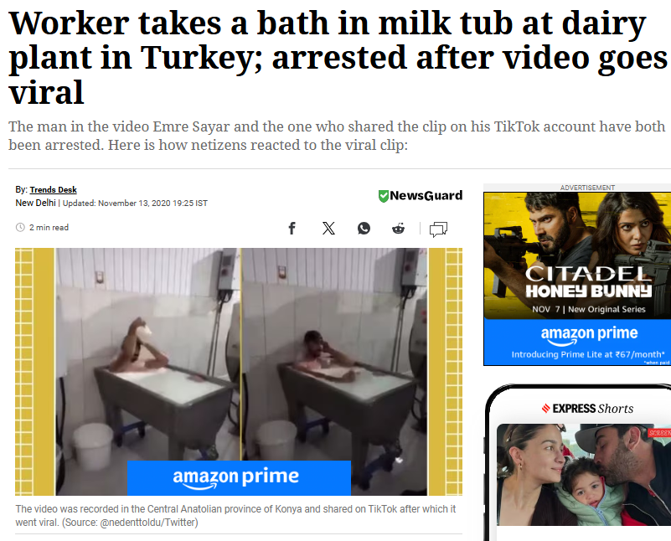Image resolution: width=671 pixels, height=541 pixels.
Task: Click the ADVERTISEMENT label above sidebar ad
Action: [x=587, y=188]
